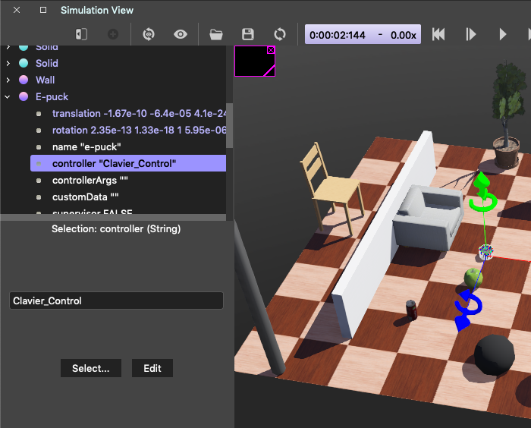Expand the Wall tree node
This screenshot has height=428, width=531.
[8, 80]
